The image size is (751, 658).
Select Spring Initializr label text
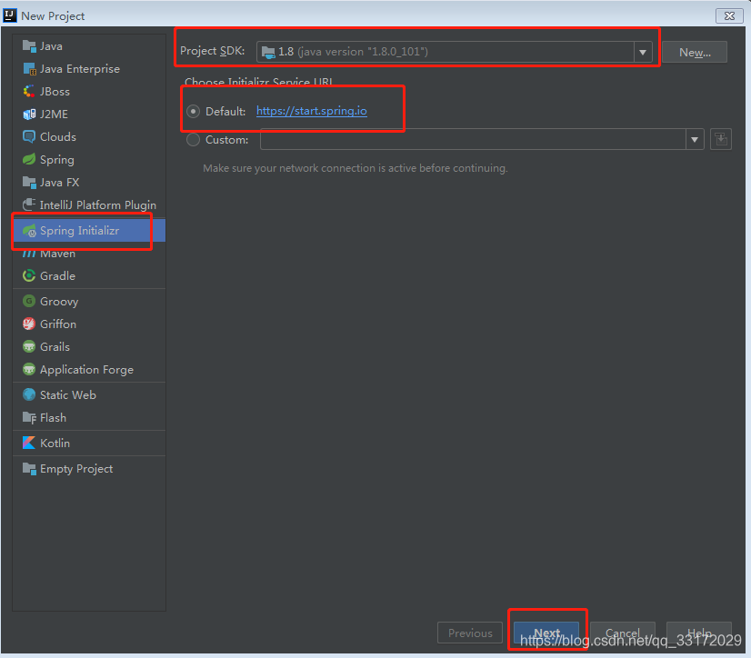click(x=79, y=230)
